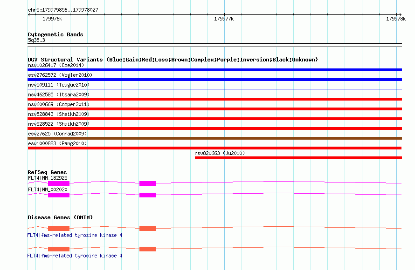The width and height of the screenshot is (415, 270).
Task: Click the ruler's left arrowhead
Action: 29,14
